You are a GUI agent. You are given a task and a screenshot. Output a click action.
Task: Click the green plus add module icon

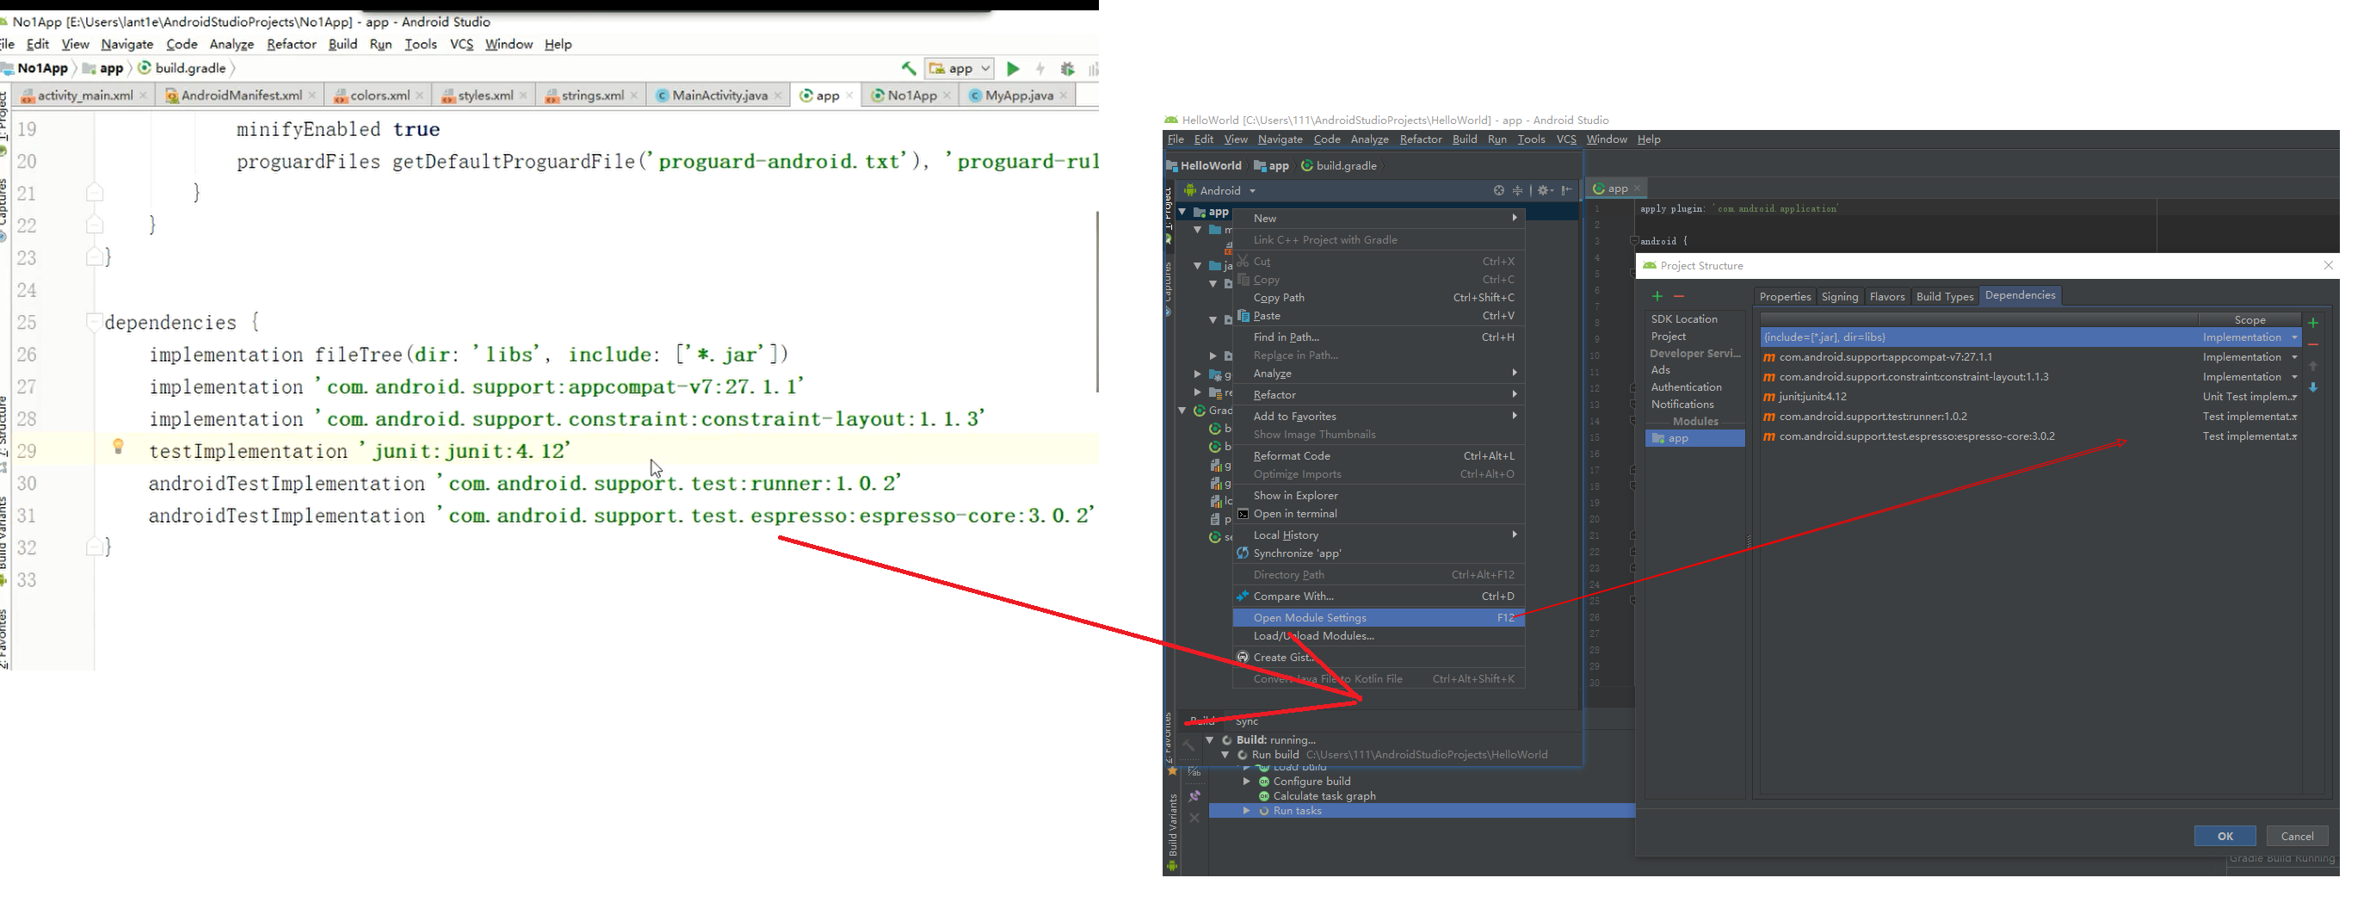(x=1657, y=296)
